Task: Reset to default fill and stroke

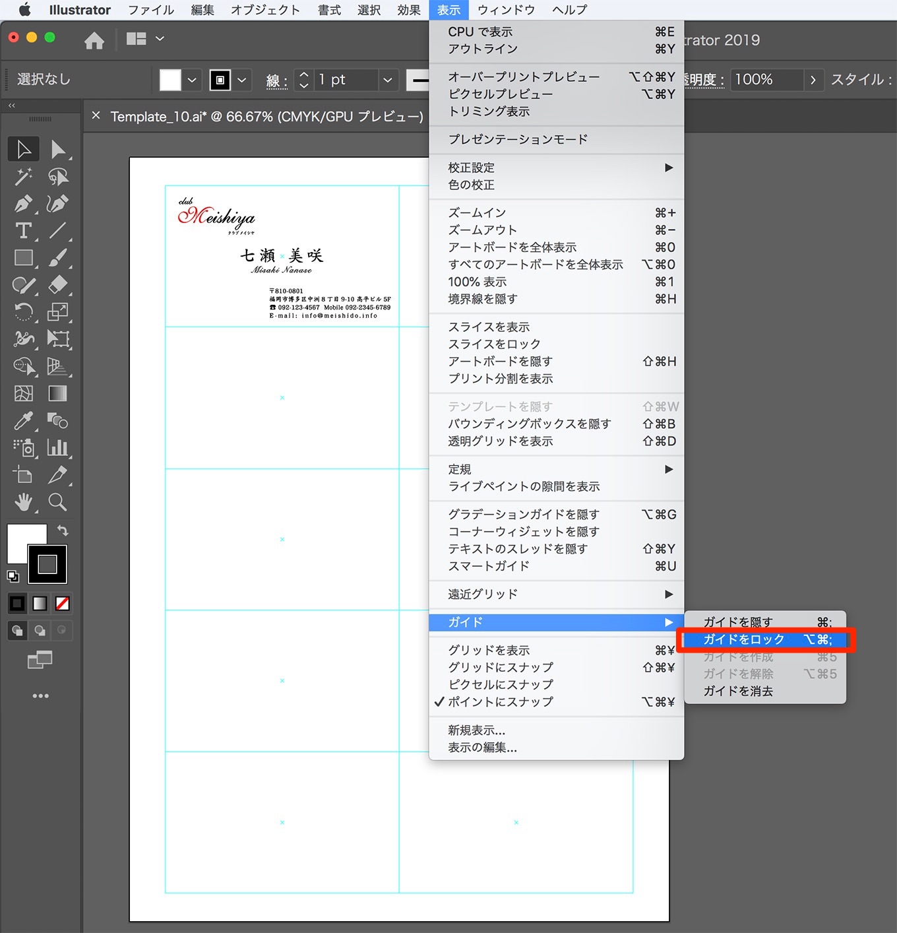Action: click(13, 576)
